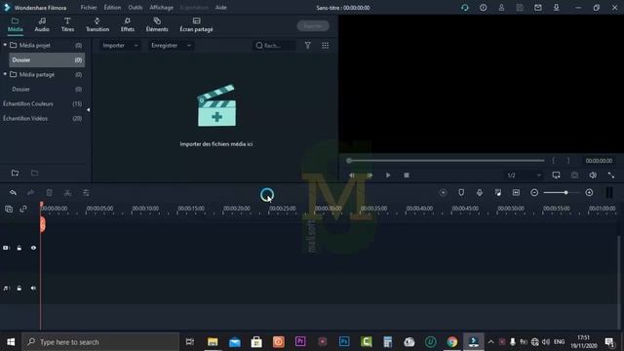Open the Outils menu

[x=136, y=8]
